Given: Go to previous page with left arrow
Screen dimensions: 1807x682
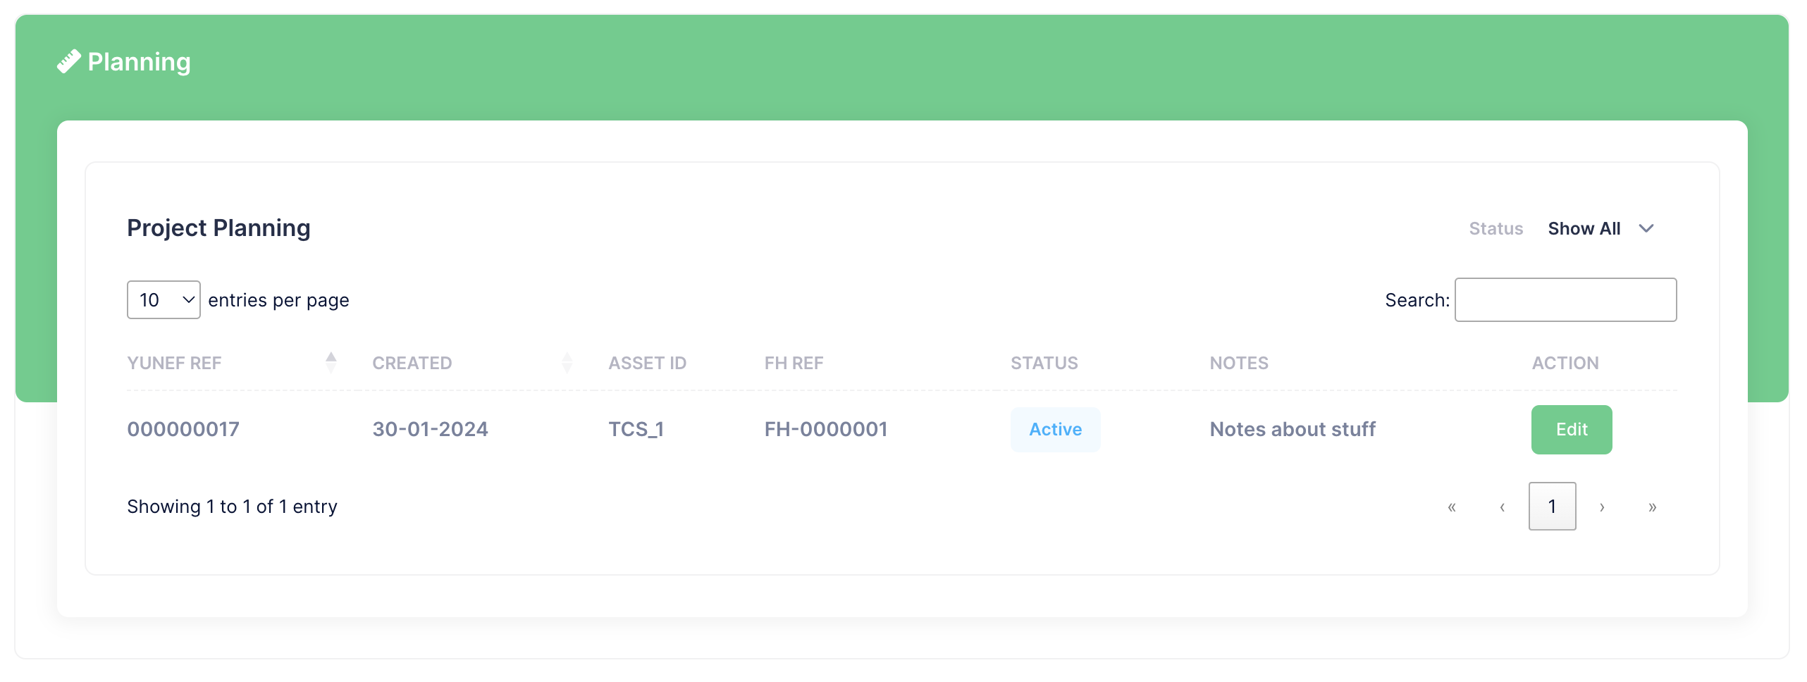Looking at the screenshot, I should tap(1502, 507).
